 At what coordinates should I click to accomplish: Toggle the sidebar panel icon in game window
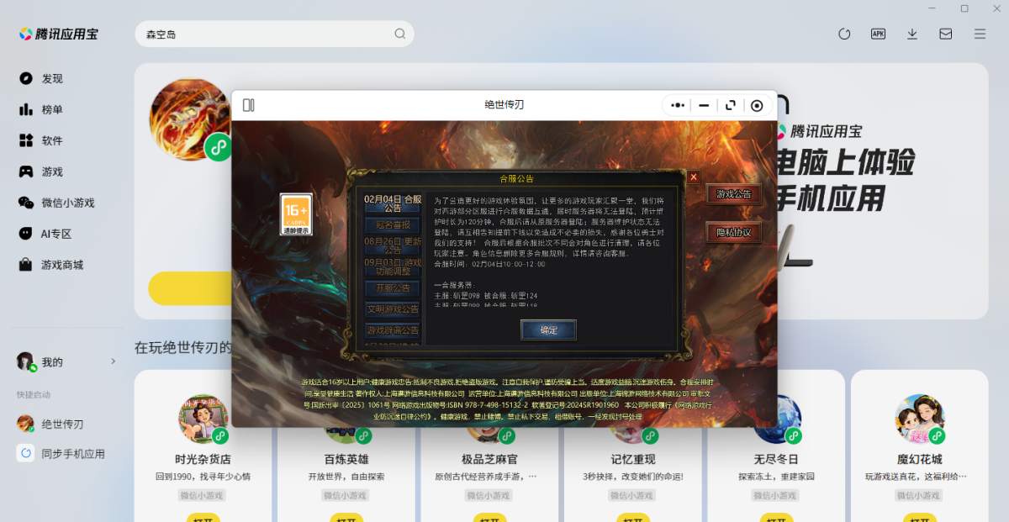click(248, 105)
